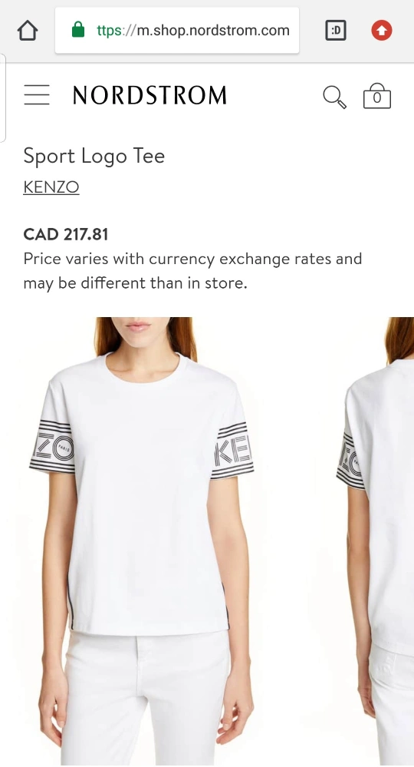Click the CAD 217.81 price
Viewport: 414px width, 767px height.
66,234
